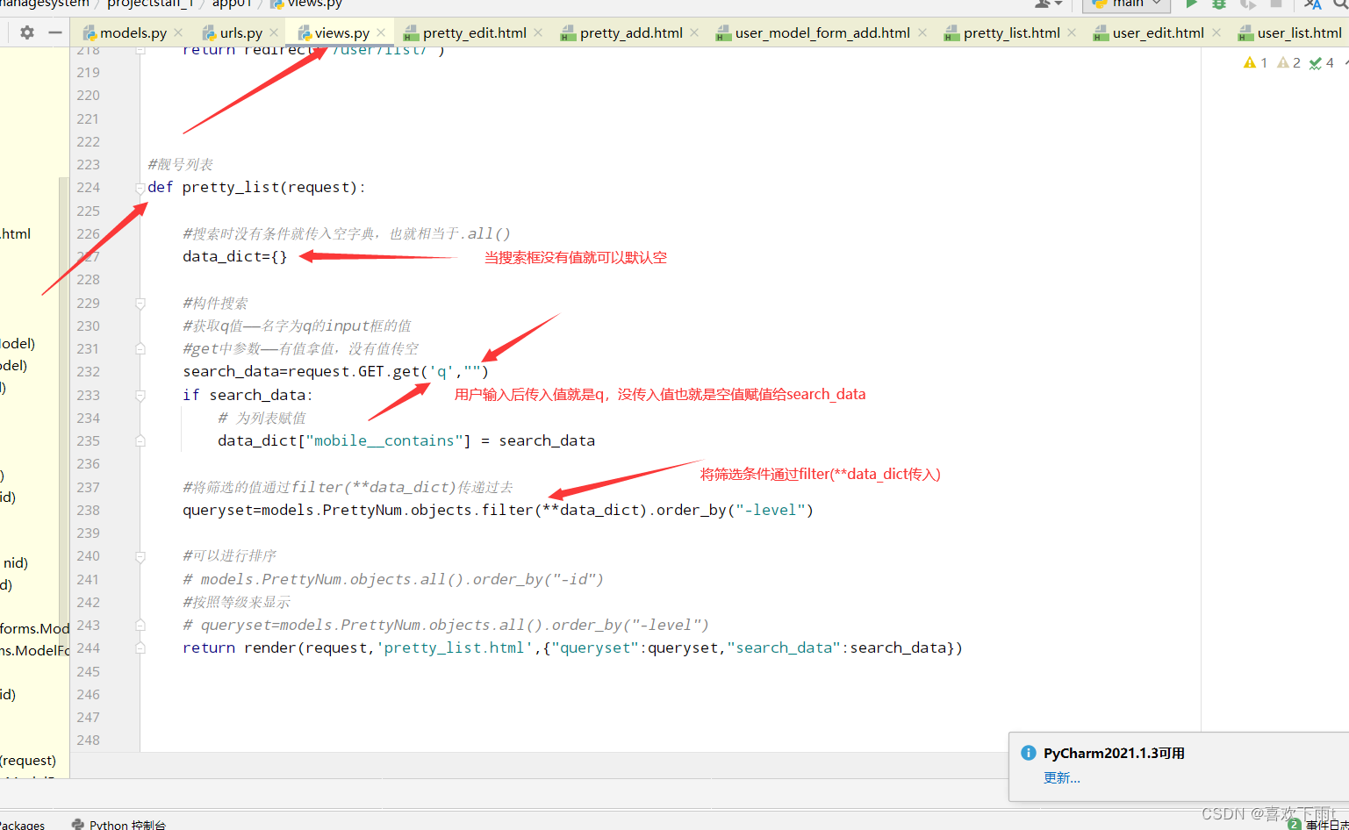
Task: Close the views.py tab
Action: (x=381, y=32)
